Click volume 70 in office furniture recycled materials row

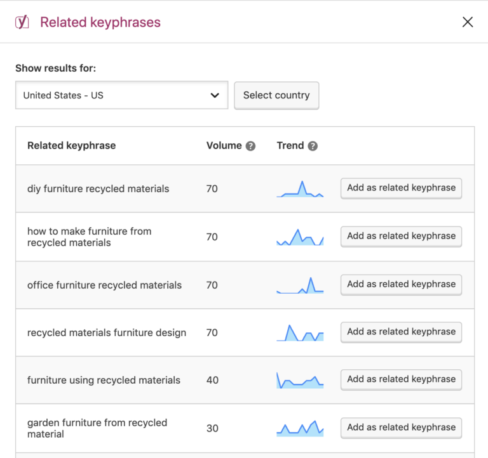tap(212, 285)
